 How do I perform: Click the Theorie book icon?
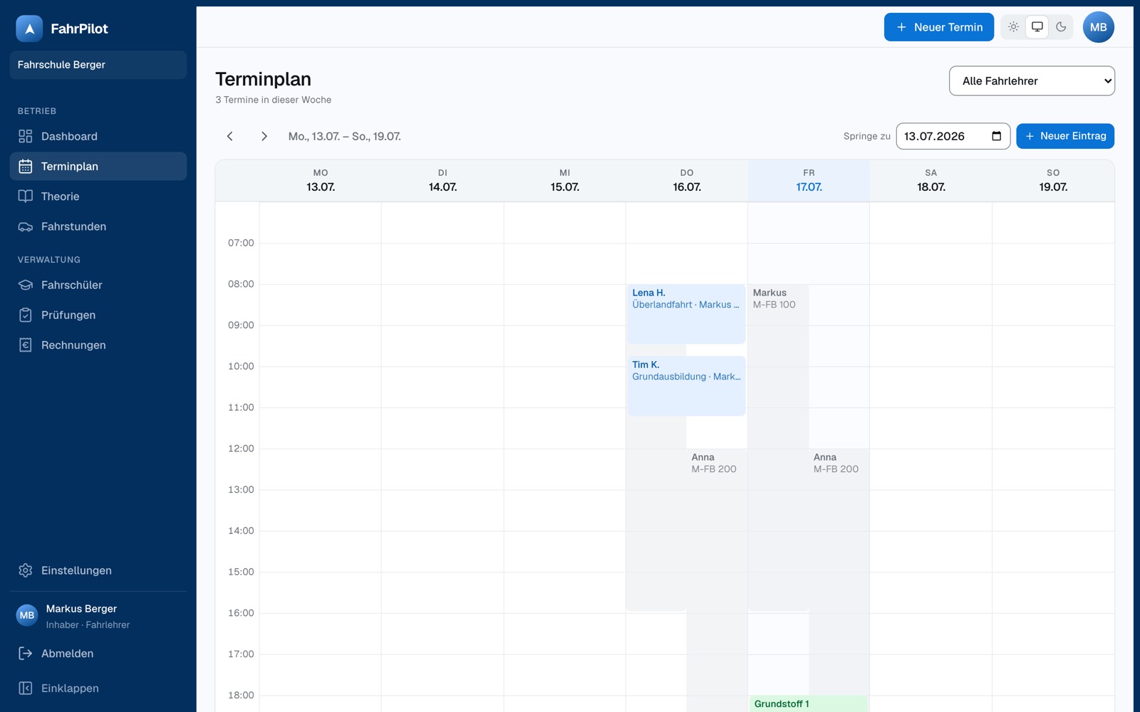pos(26,197)
